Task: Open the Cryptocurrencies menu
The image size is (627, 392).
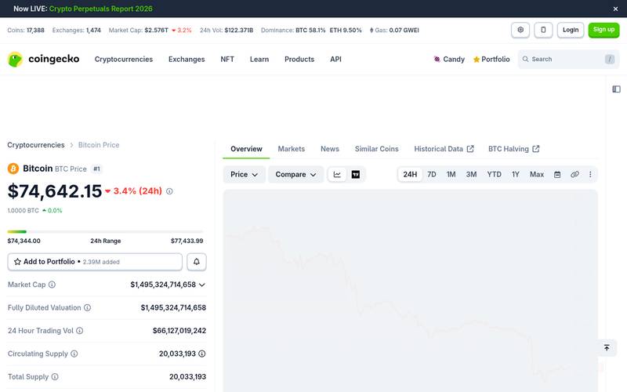Action: (x=124, y=60)
